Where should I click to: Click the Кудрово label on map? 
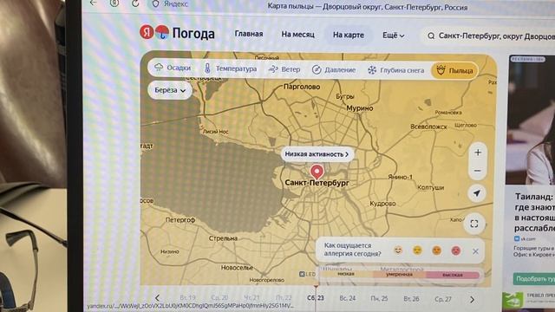[x=382, y=204]
